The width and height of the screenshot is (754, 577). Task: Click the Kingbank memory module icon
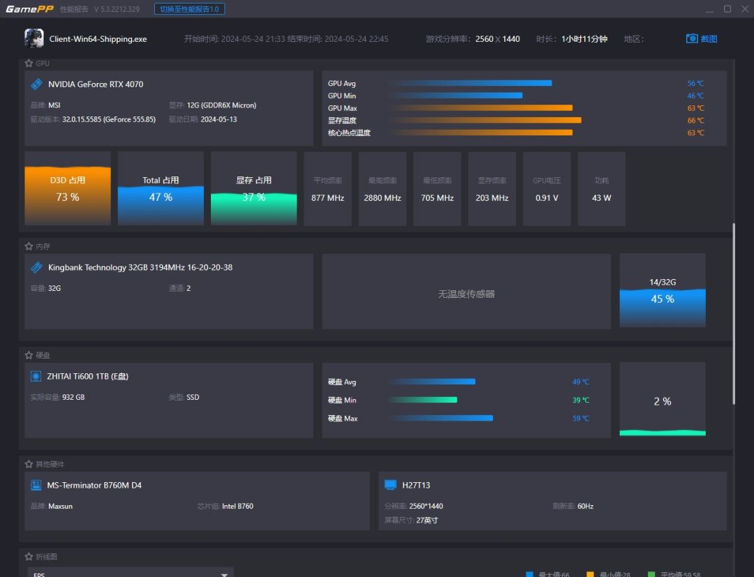(x=36, y=267)
